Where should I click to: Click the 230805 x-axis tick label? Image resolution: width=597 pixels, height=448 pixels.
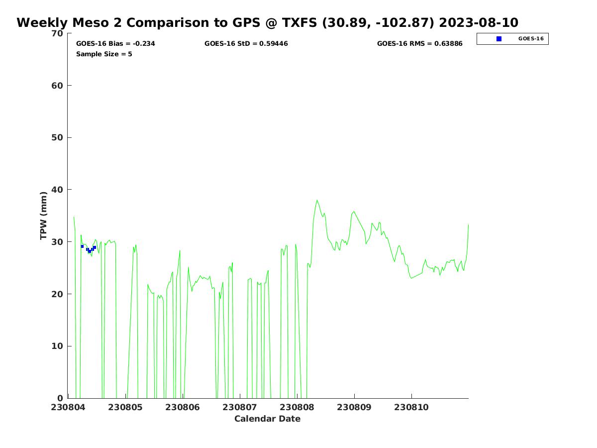pyautogui.click(x=125, y=408)
